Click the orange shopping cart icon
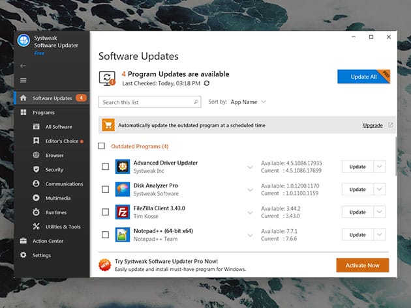The width and height of the screenshot is (411, 308). tap(108, 125)
